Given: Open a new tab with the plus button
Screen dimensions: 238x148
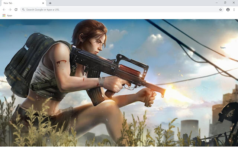Looking at the screenshot, I should (50, 3).
